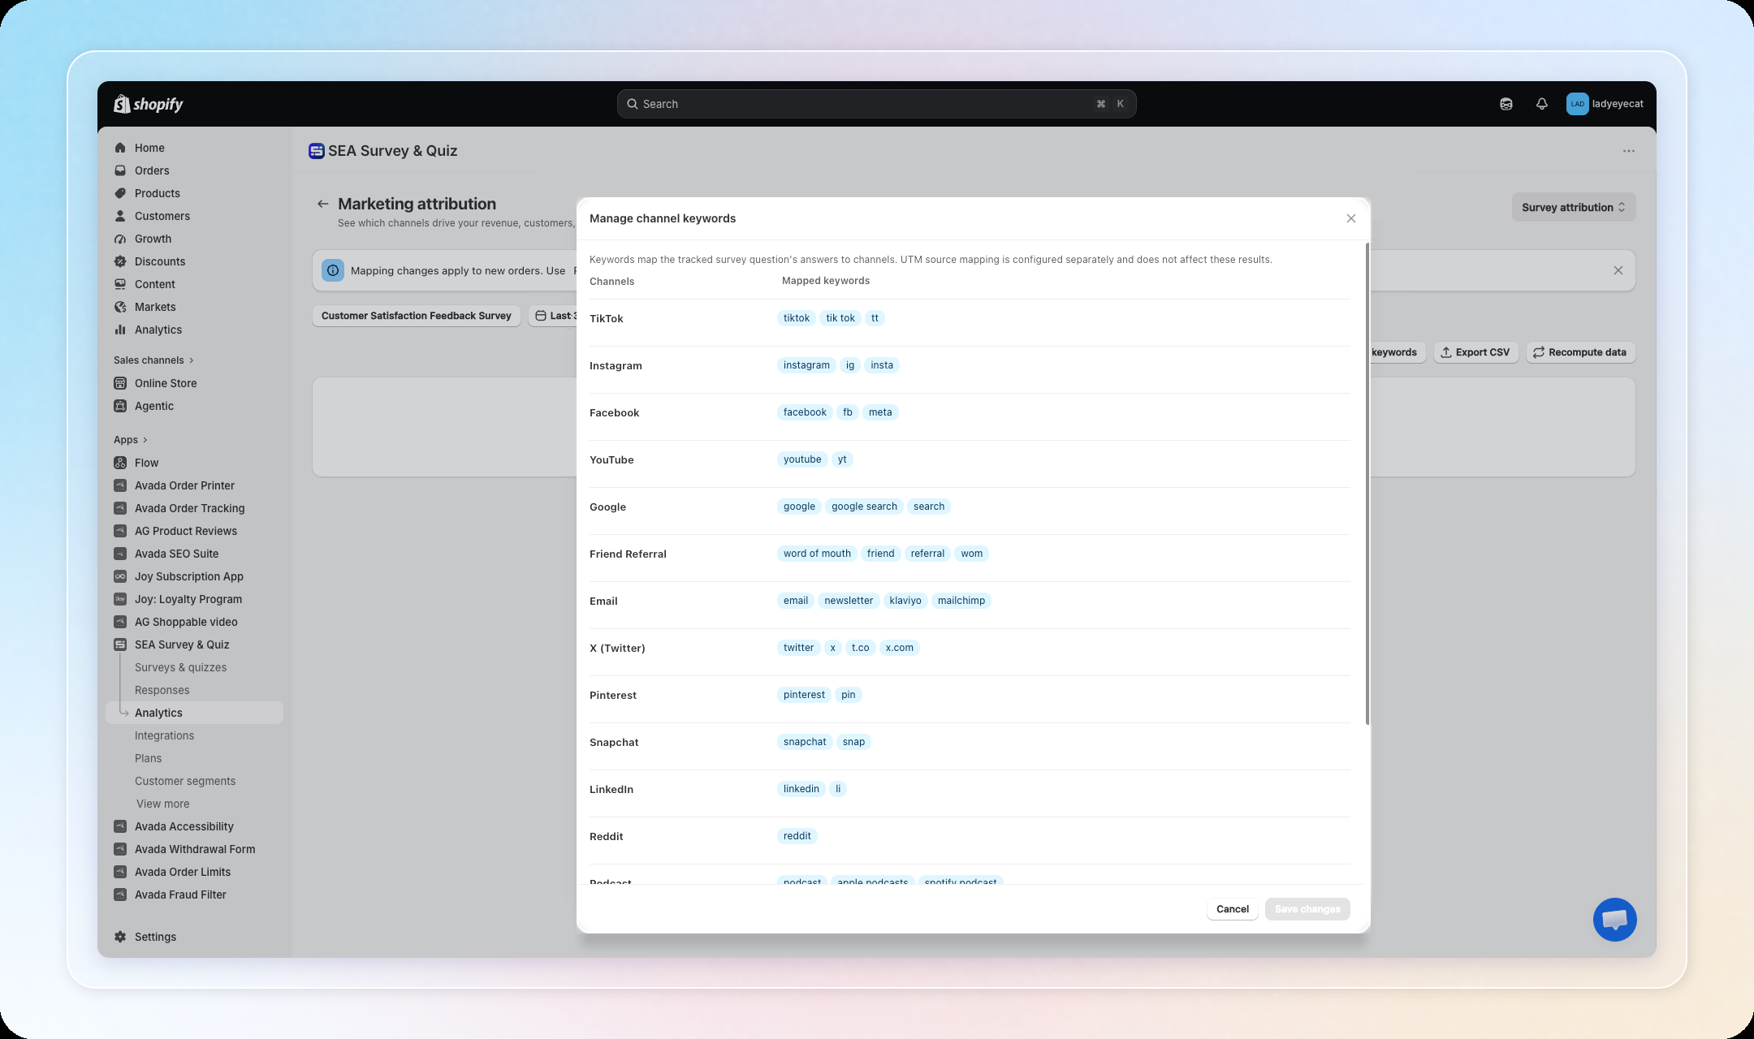The height and width of the screenshot is (1039, 1754).
Task: Click the 'x.com' keyword tag
Action: pyautogui.click(x=900, y=648)
